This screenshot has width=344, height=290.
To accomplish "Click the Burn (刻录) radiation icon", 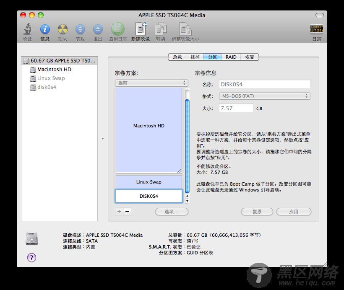I will 63,29.
